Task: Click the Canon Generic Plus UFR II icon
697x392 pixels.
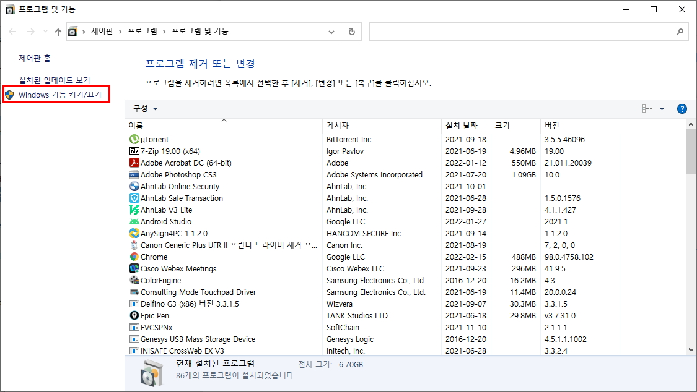Action: pyautogui.click(x=134, y=245)
